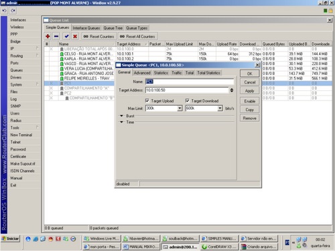
Task: Expand the Time section
Action: [x=122, y=122]
